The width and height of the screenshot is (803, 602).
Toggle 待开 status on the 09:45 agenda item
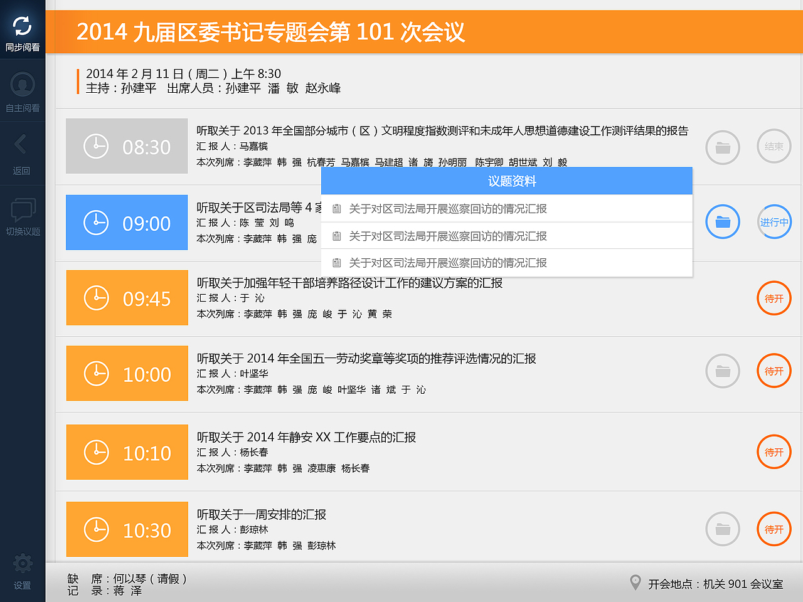pyautogui.click(x=774, y=298)
